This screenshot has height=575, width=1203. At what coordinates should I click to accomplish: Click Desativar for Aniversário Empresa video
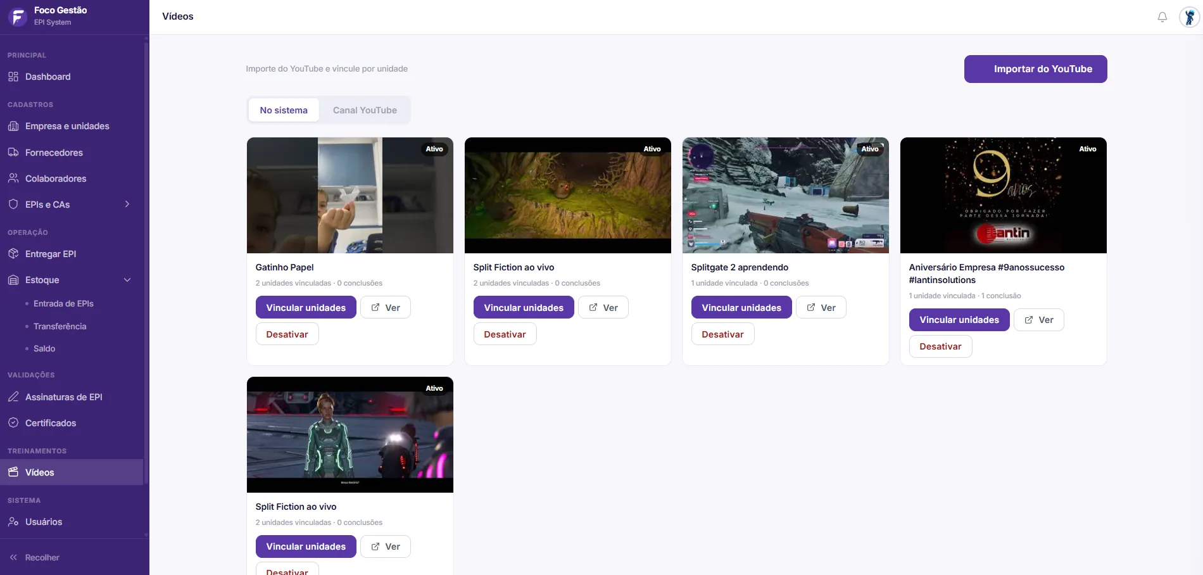click(x=940, y=346)
